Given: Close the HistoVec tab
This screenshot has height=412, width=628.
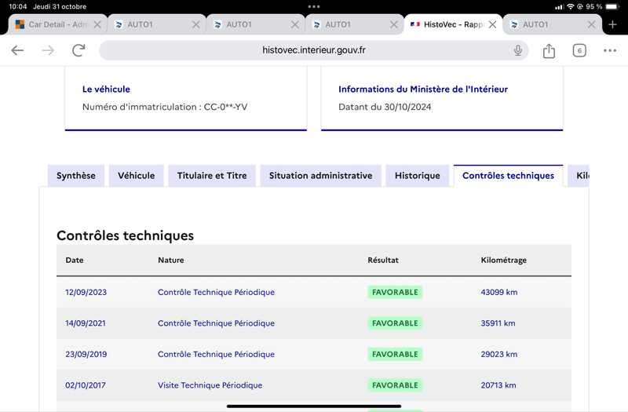Looking at the screenshot, I should click(493, 24).
